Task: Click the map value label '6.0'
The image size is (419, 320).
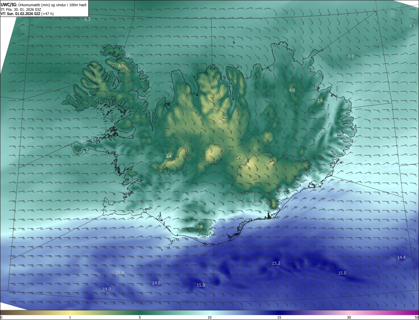Action: click(x=351, y=56)
